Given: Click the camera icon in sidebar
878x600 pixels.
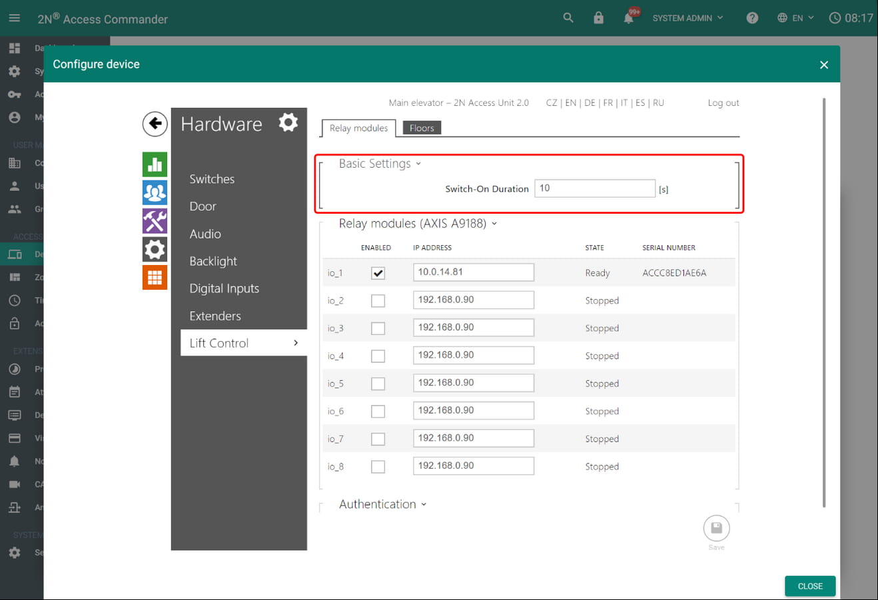Looking at the screenshot, I should (x=15, y=484).
